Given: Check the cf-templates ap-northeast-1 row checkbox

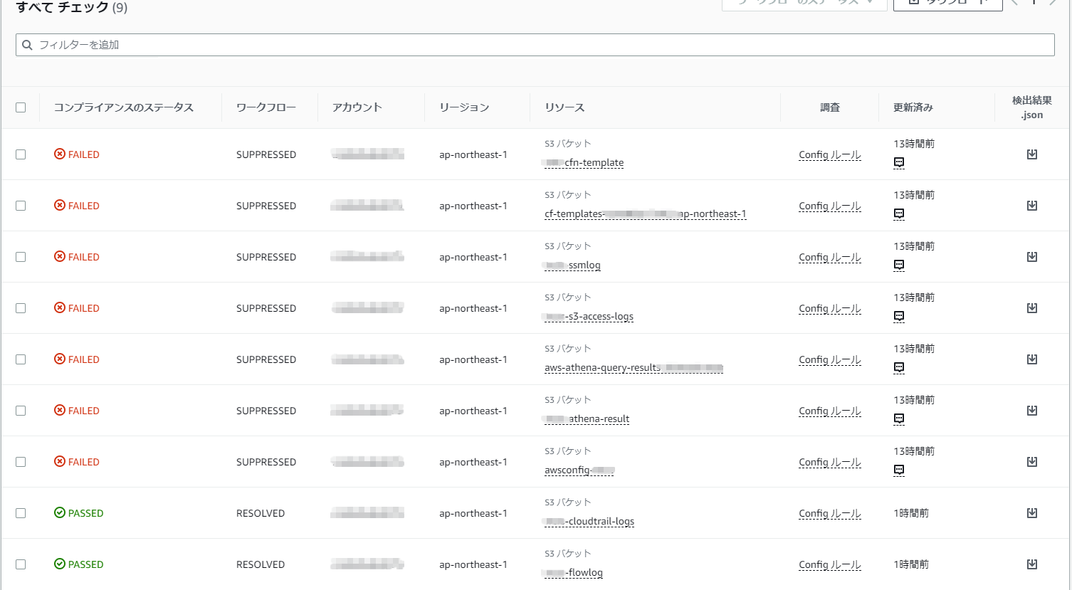Looking at the screenshot, I should coord(21,206).
